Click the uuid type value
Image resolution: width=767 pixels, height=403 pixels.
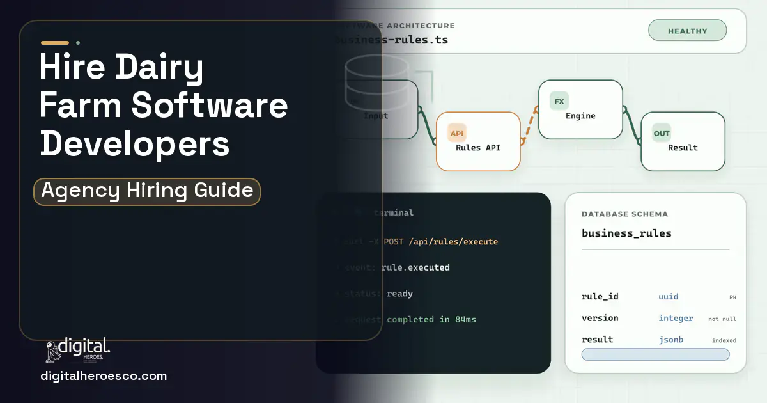[669, 297]
